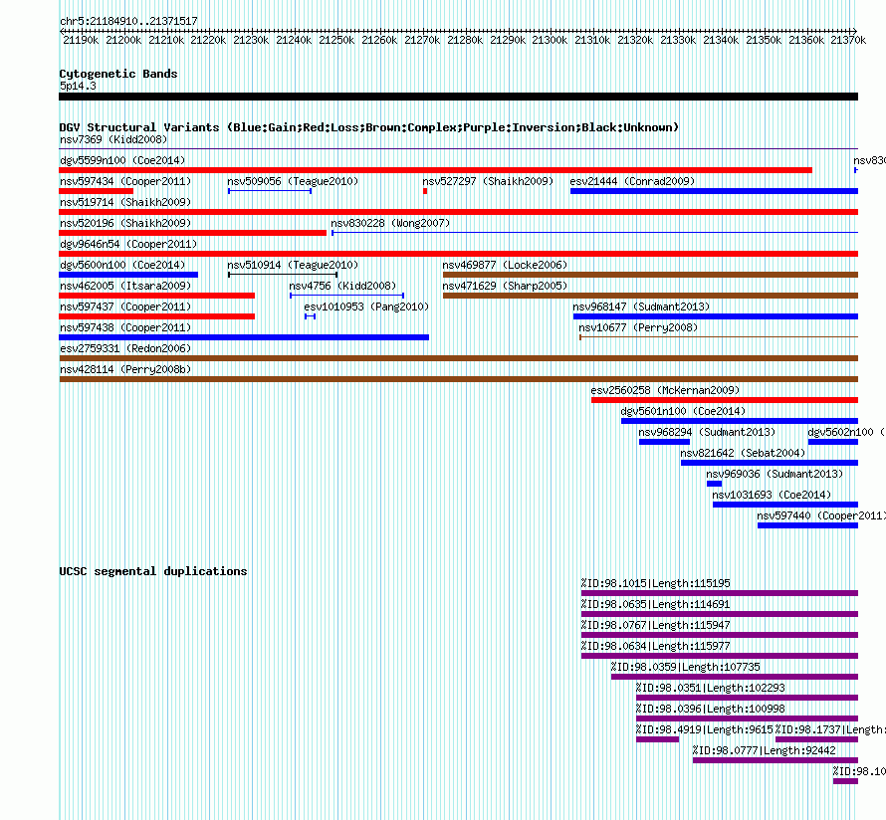Select the nsv520196 (Shaikh2009) label
This screenshot has height=820, width=886.
point(125,223)
